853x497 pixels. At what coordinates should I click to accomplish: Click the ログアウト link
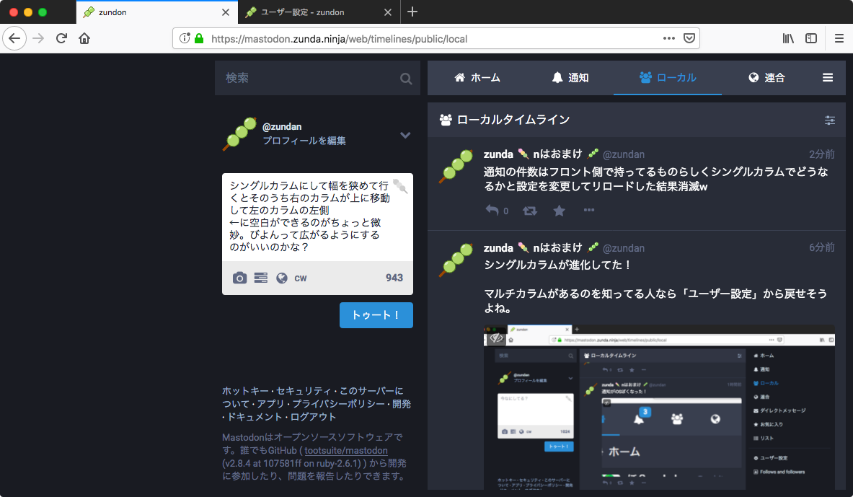(313, 417)
